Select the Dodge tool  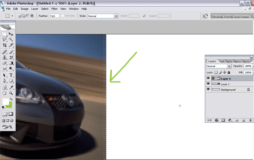pos(11,69)
